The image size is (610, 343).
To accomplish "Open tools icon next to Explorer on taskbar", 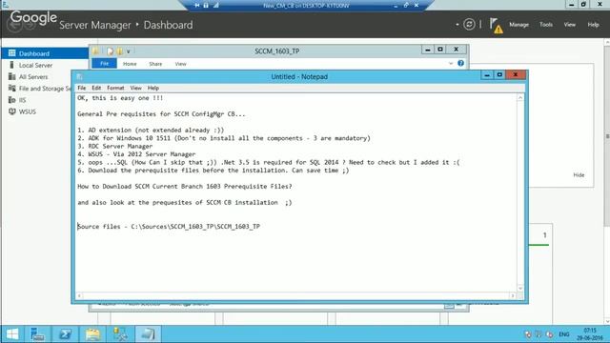I will (x=120, y=334).
